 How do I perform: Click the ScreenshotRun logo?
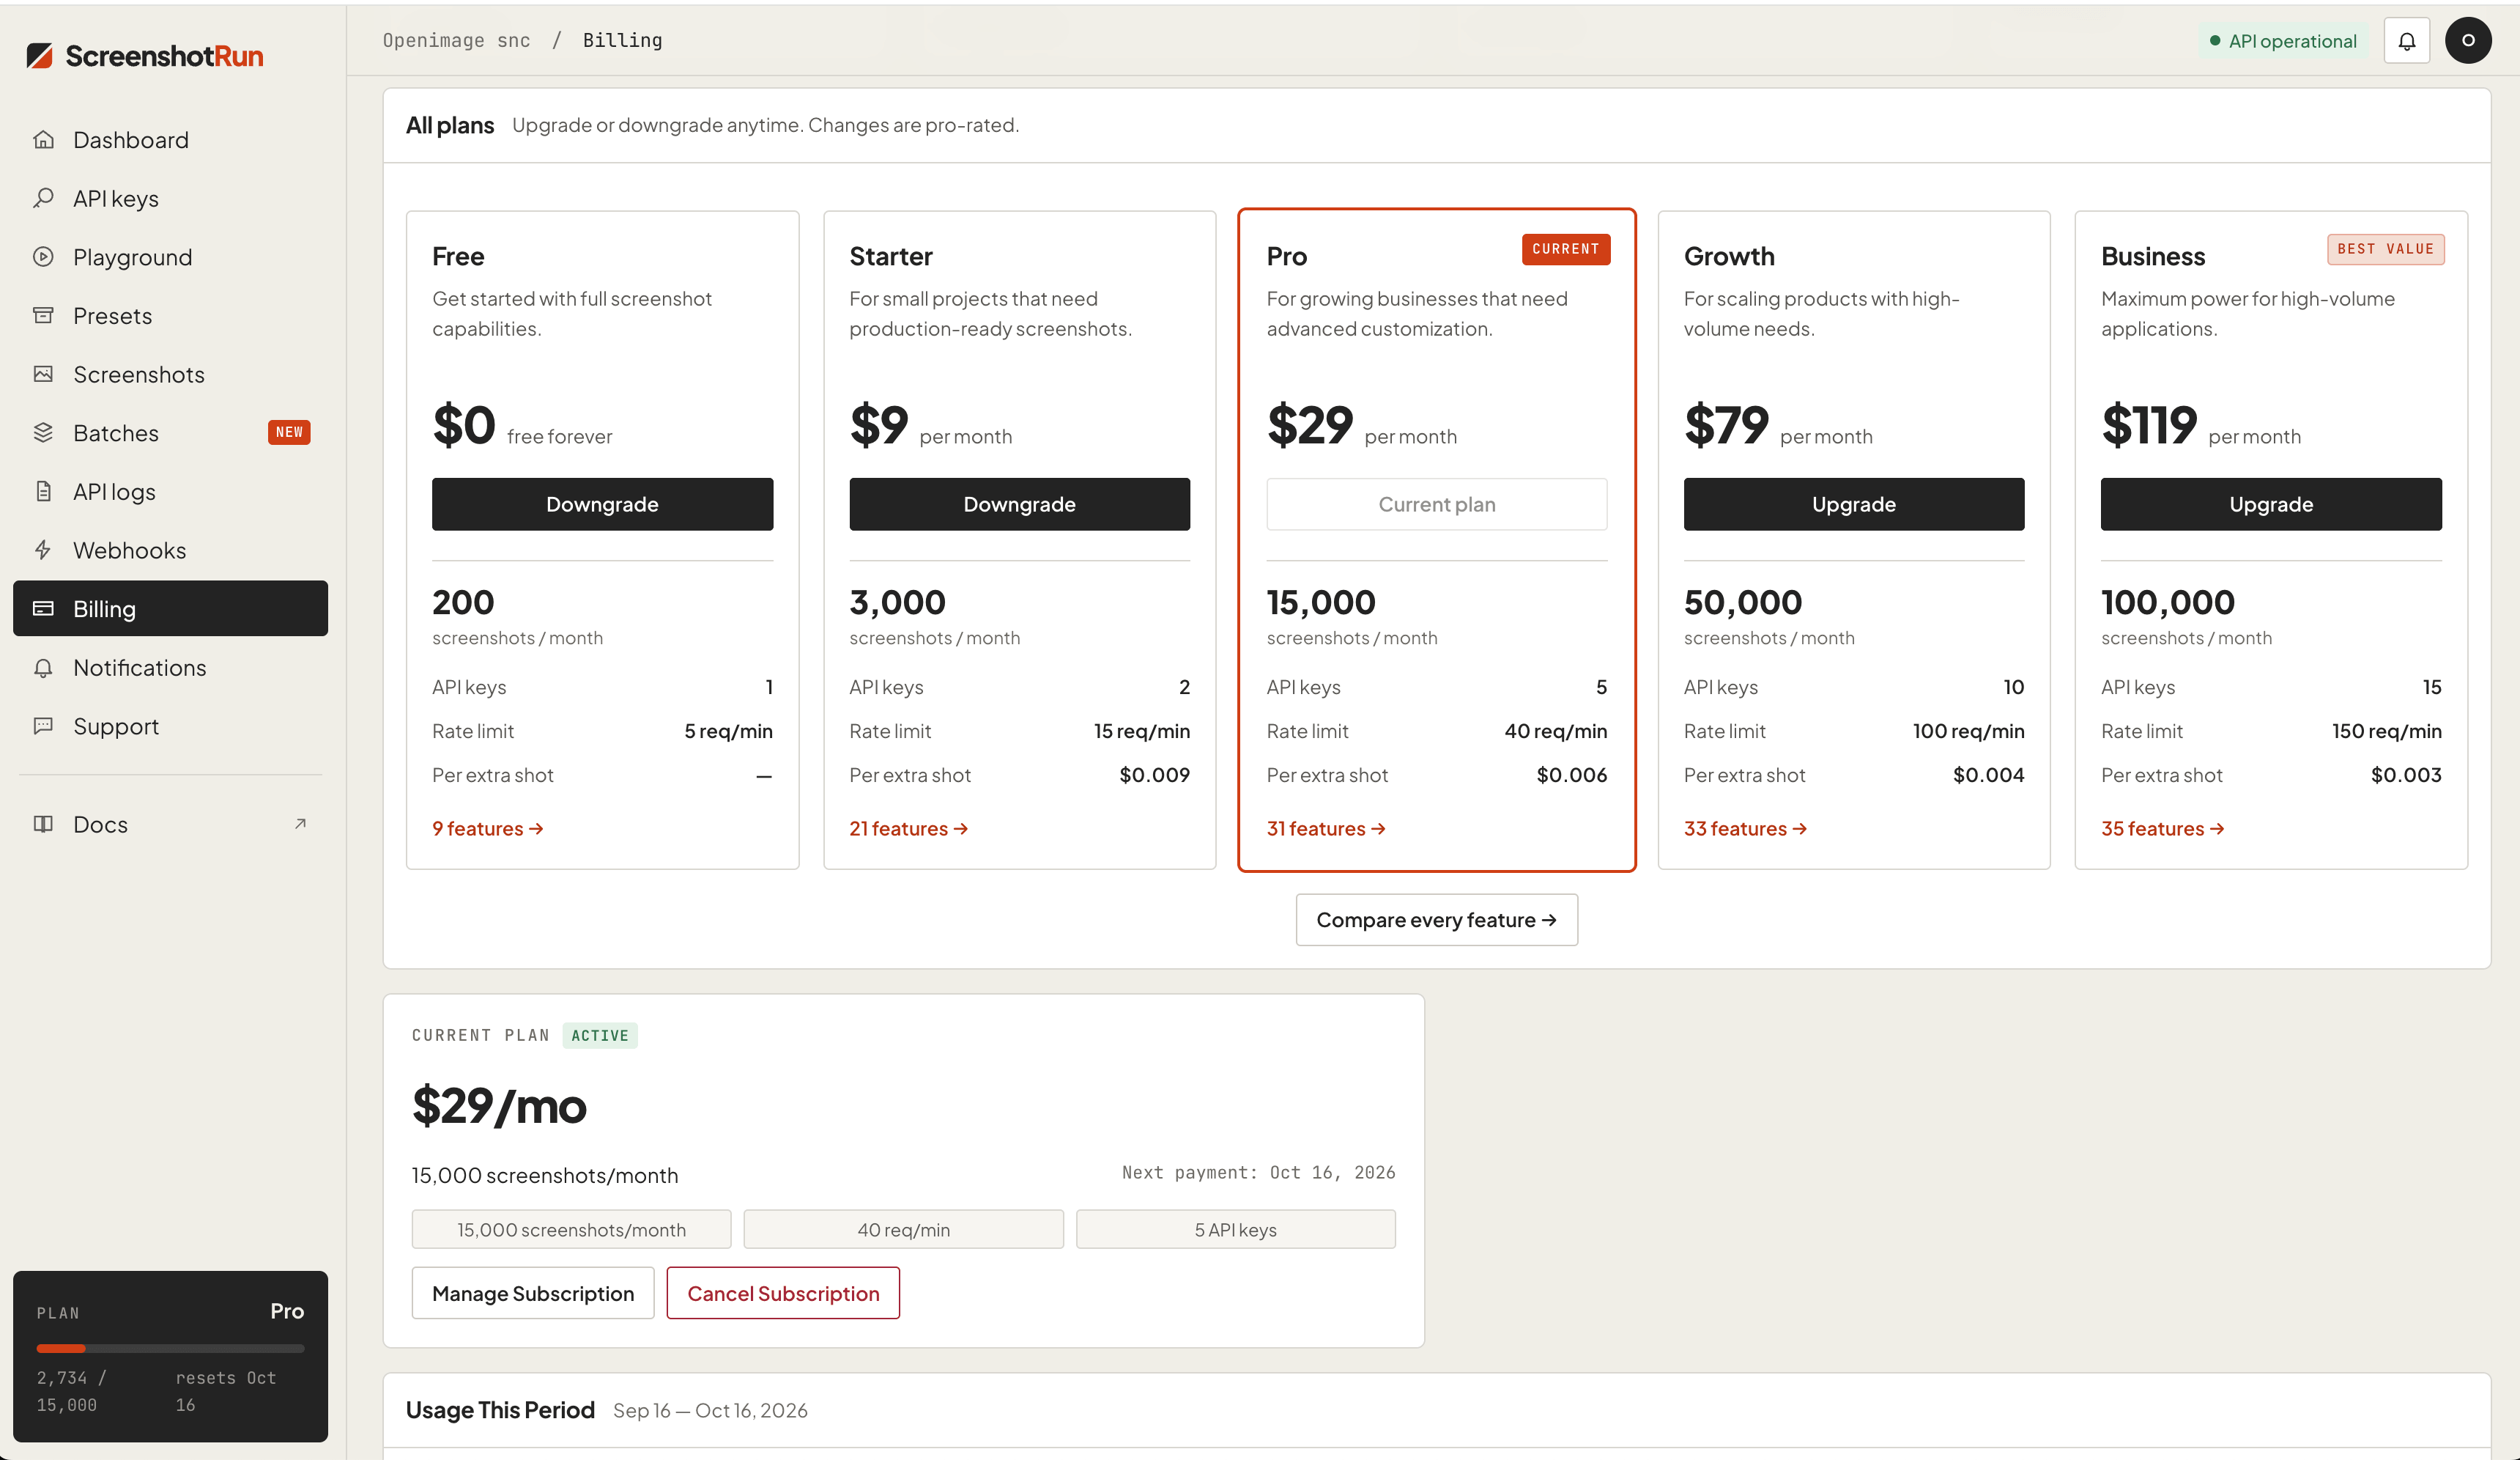coord(145,56)
